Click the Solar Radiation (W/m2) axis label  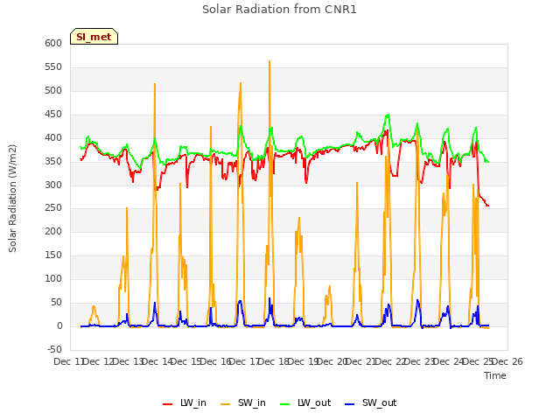[12, 199]
